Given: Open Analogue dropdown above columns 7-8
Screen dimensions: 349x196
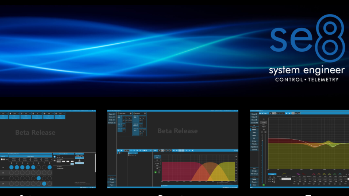Looking at the screenshot, I should tap(47, 159).
